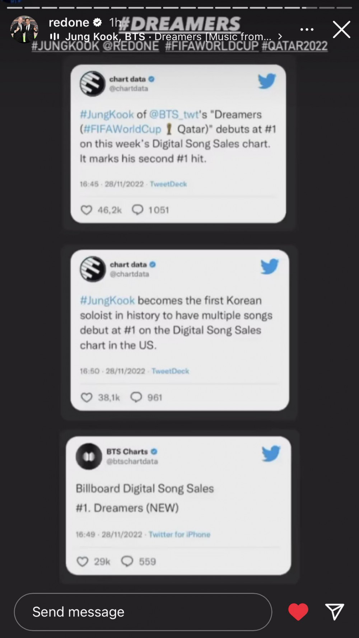Open redone's profile picture

(24, 29)
